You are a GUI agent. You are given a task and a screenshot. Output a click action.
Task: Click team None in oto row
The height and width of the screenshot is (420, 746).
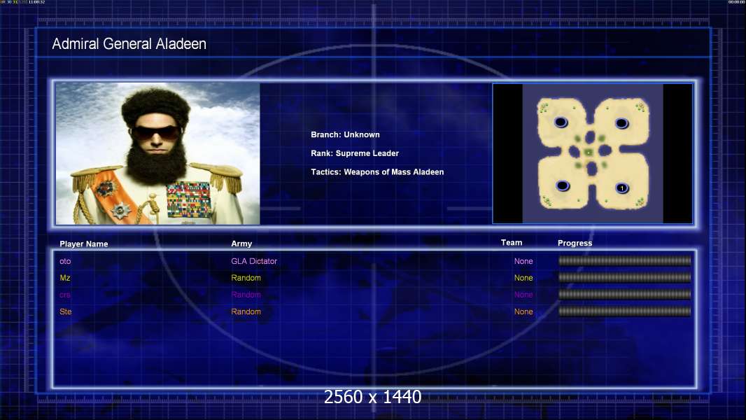523,261
